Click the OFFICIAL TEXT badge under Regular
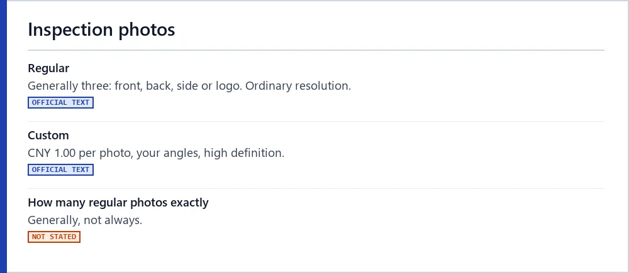This screenshot has width=629, height=273. pyautogui.click(x=60, y=102)
